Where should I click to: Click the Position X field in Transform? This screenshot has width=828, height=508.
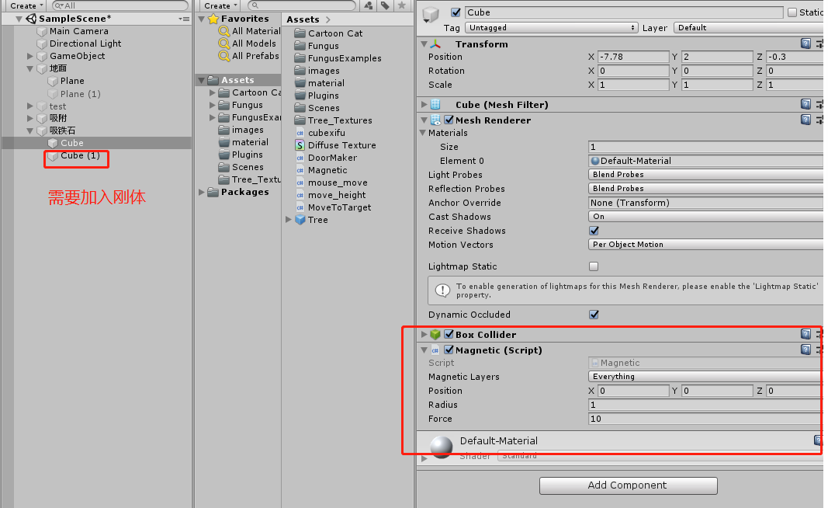coord(634,56)
